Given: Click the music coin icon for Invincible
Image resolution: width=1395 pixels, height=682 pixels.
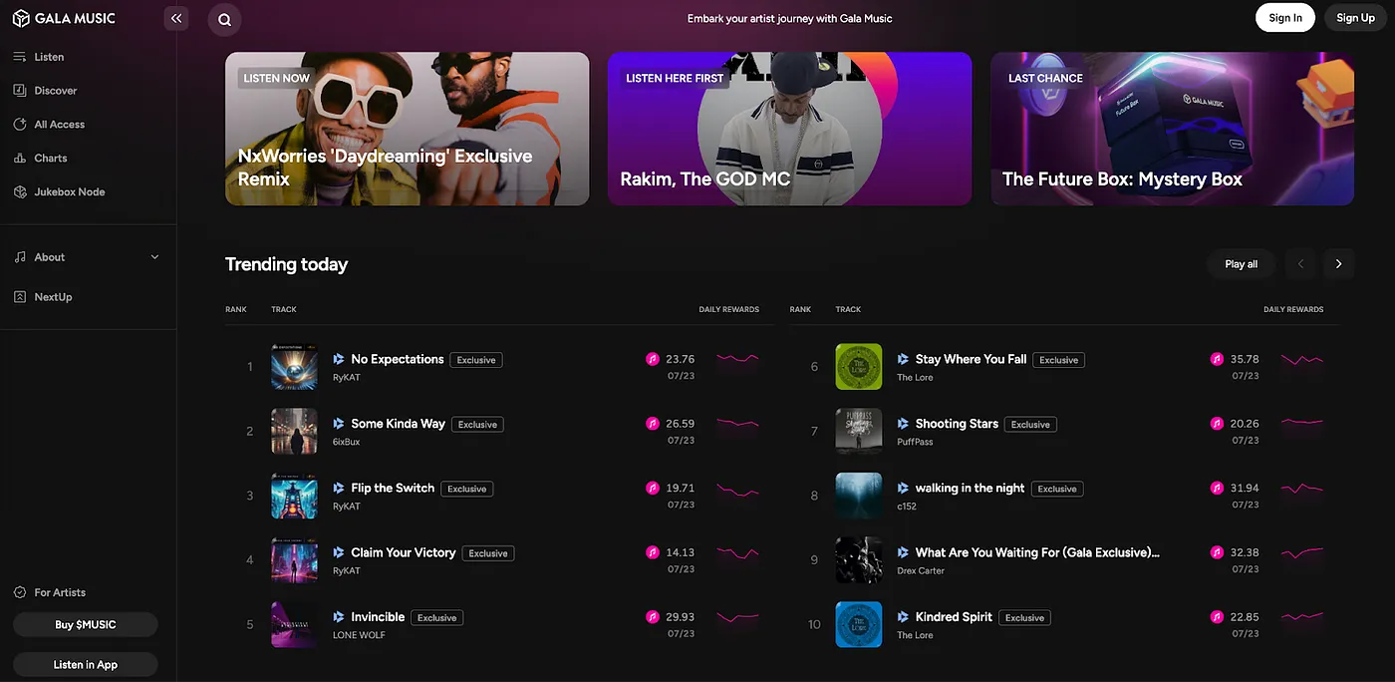Looking at the screenshot, I should pyautogui.click(x=653, y=617).
